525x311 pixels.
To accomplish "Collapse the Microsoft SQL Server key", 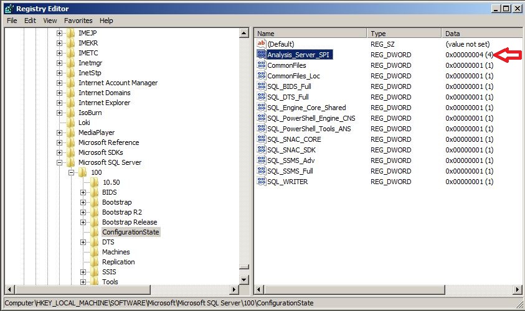I will (59, 162).
